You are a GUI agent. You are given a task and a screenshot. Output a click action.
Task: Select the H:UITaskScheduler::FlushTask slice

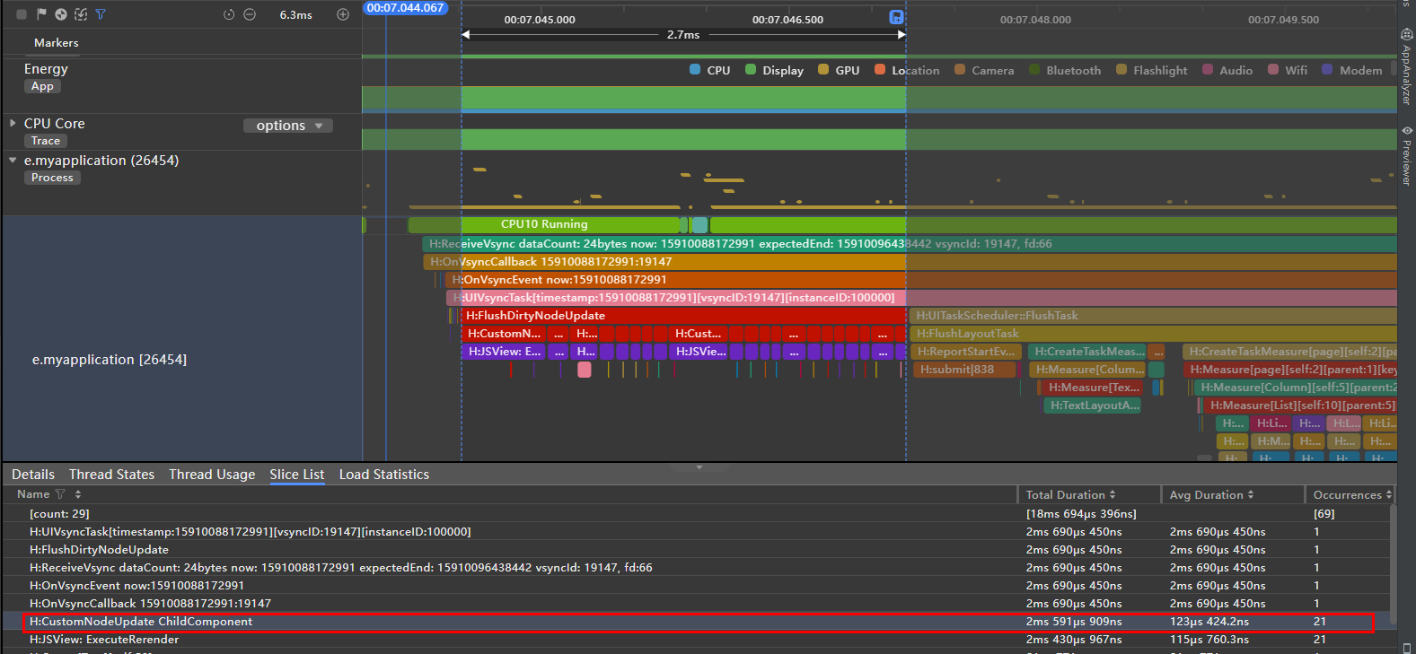tap(1153, 316)
